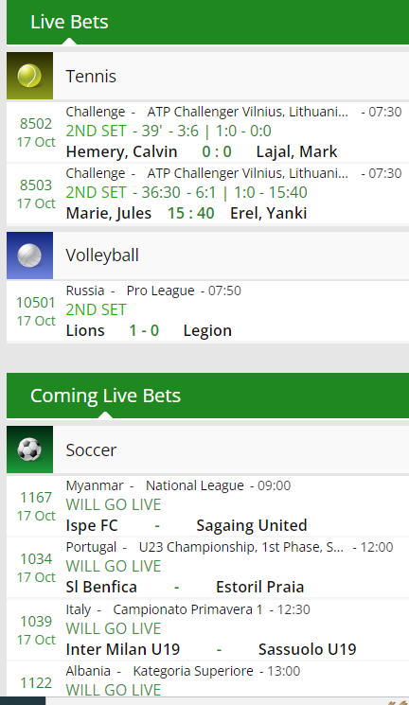Click event number 8503
This screenshot has height=705, width=409.
pyautogui.click(x=36, y=185)
